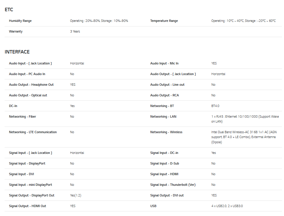Select the Warranty row label
Image resolution: width=284 pixels, height=216 pixels.
tap(16, 31)
